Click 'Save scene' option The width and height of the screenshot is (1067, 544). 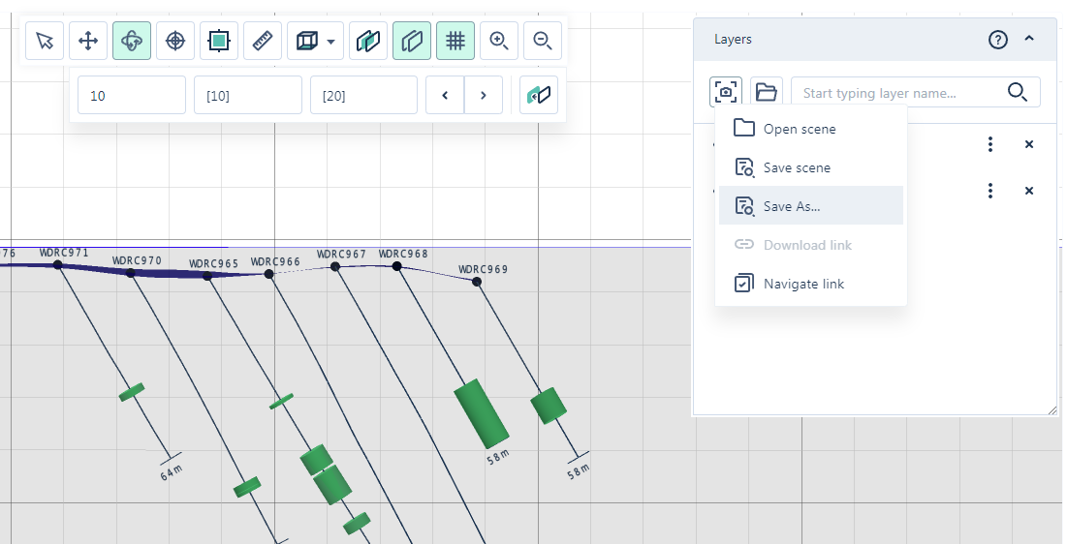click(x=797, y=167)
